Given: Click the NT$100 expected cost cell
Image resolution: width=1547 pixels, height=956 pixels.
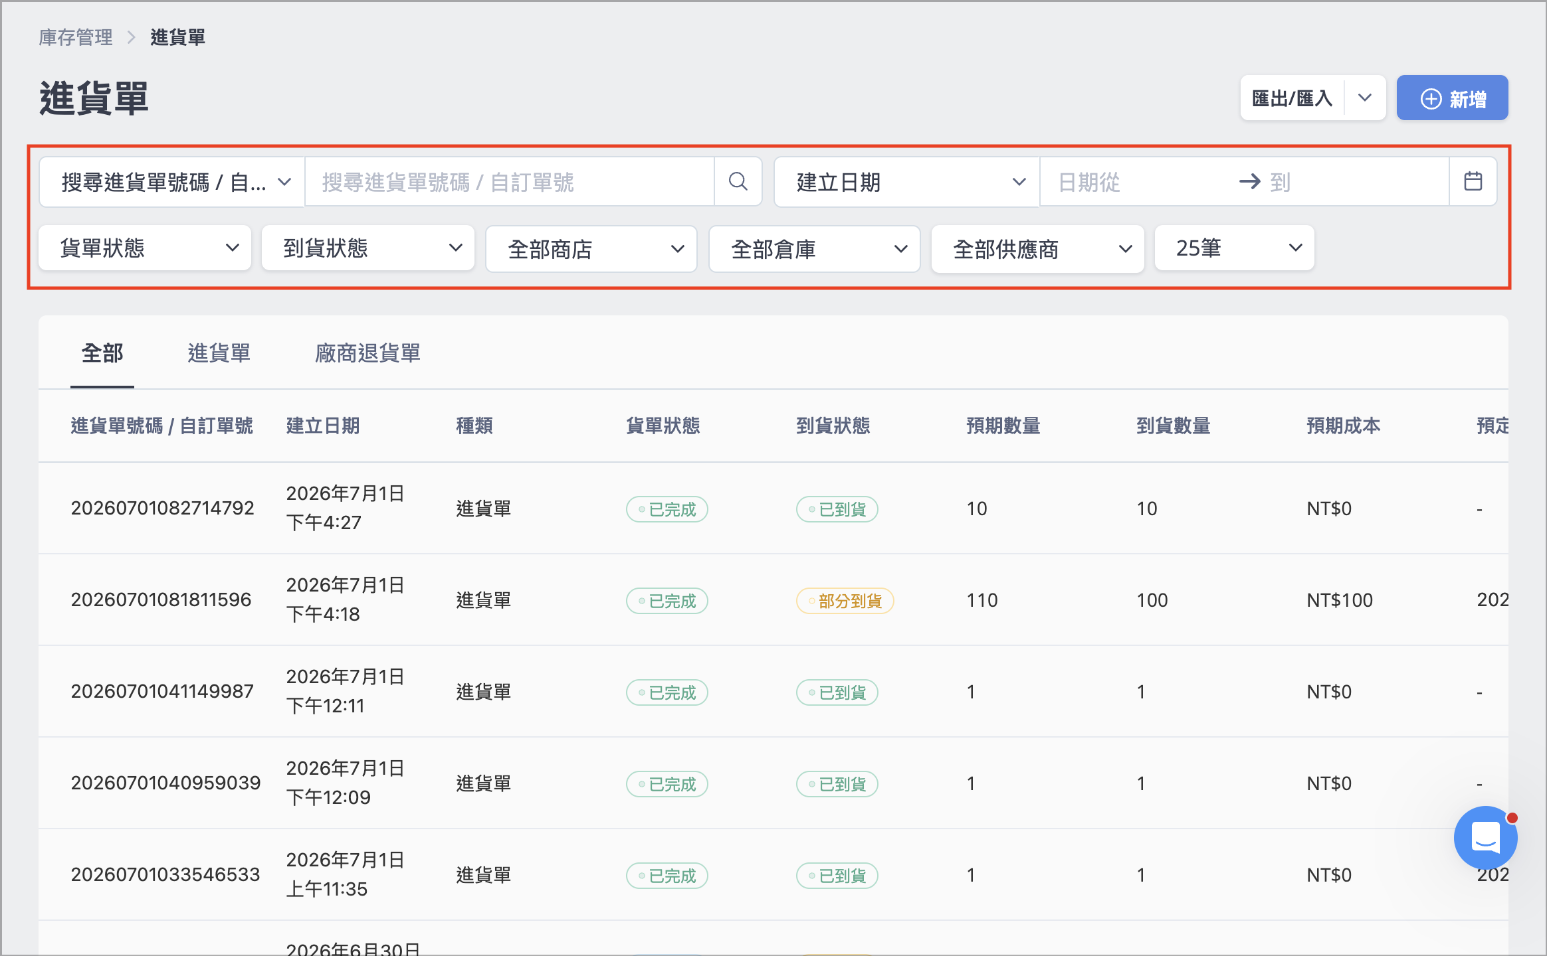Looking at the screenshot, I should [1340, 600].
